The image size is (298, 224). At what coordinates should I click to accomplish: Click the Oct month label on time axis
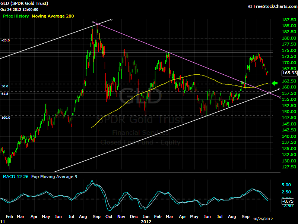pos(109,217)
